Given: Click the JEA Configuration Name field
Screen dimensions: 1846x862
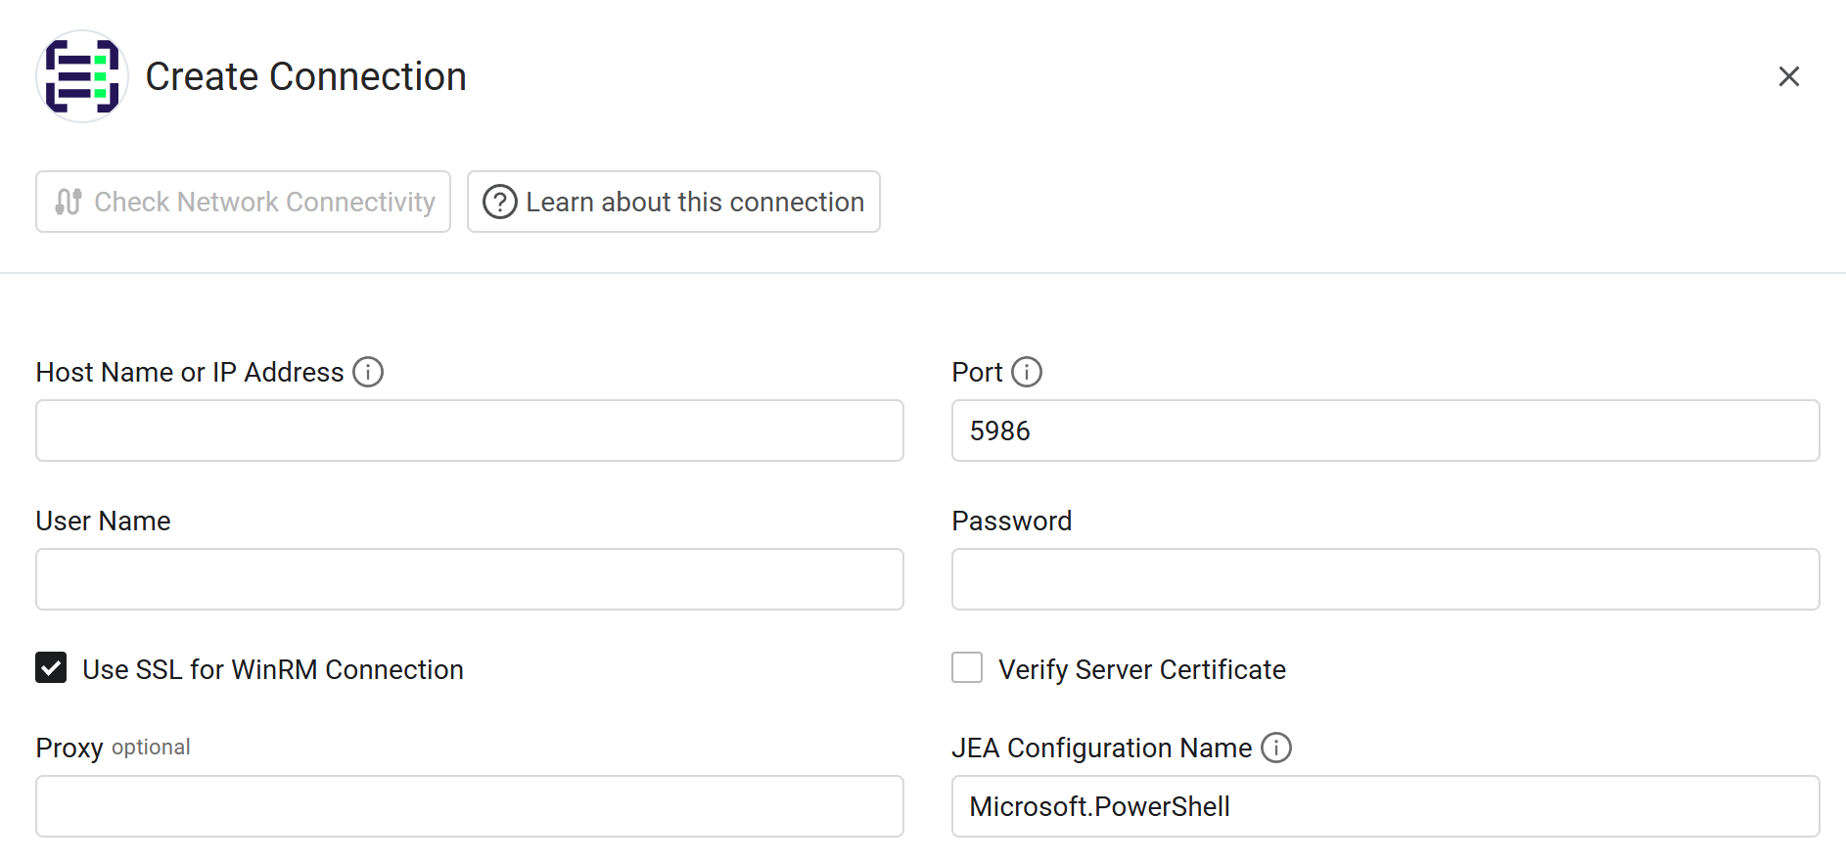Looking at the screenshot, I should pos(1385,806).
